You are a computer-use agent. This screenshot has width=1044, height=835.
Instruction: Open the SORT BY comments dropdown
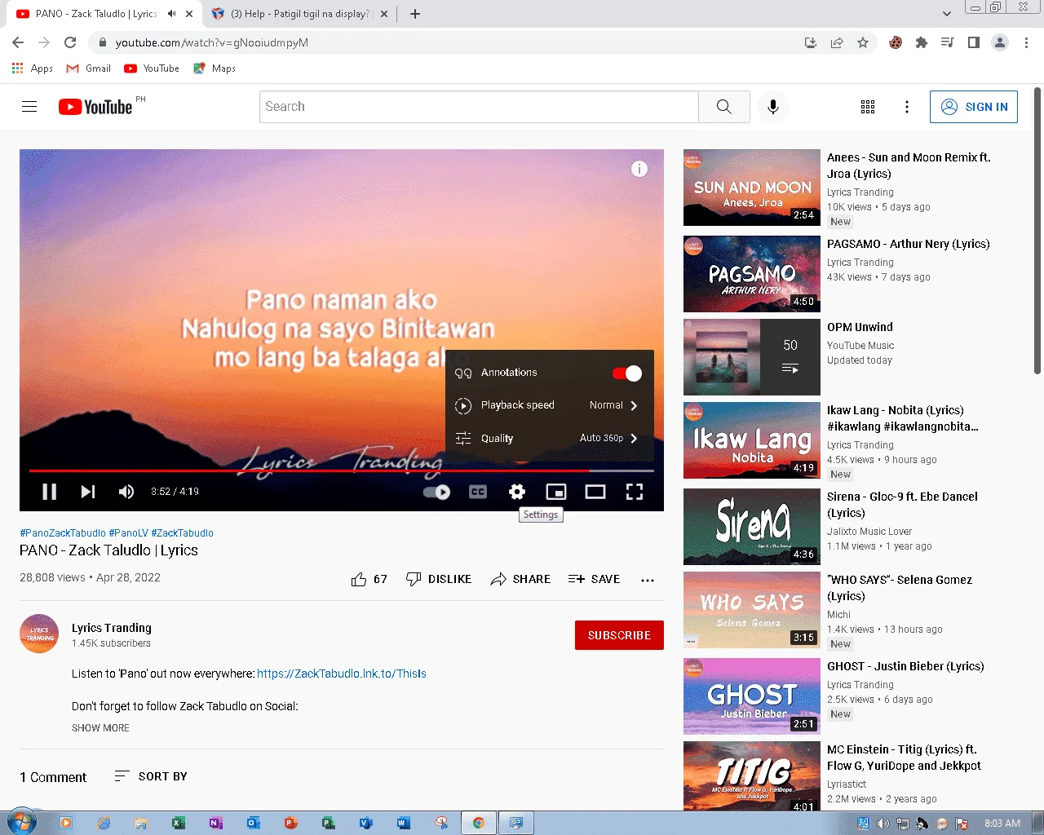151,776
